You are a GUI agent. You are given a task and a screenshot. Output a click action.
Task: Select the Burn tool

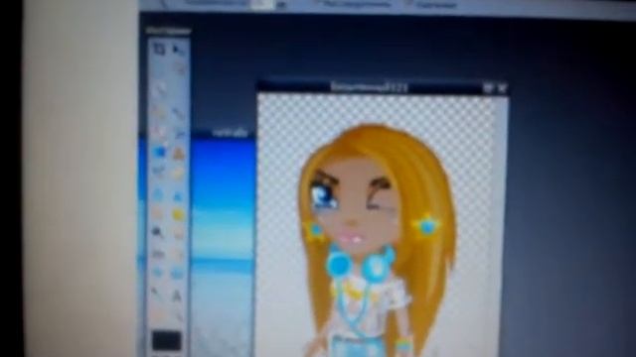(178, 234)
